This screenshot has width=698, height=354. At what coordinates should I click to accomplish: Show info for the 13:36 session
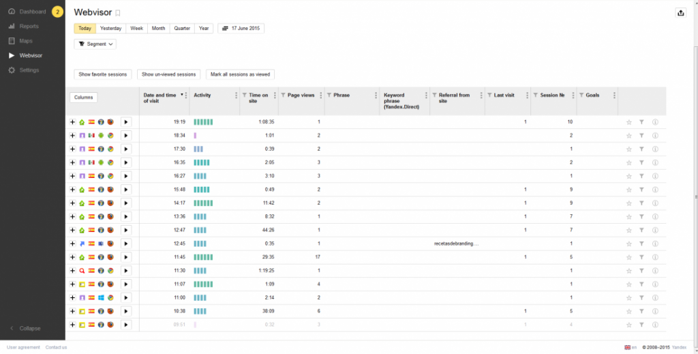655,217
